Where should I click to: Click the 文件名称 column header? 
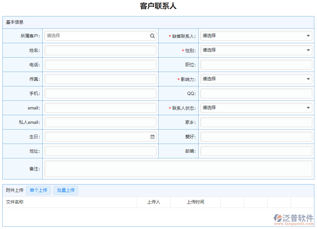click(14, 202)
